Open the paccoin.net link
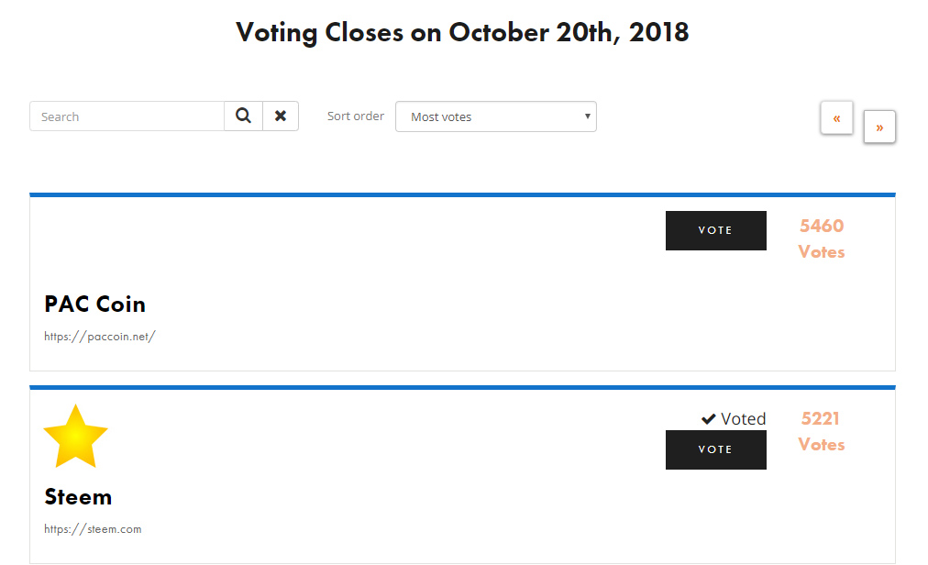This screenshot has width=928, height=565. [99, 337]
